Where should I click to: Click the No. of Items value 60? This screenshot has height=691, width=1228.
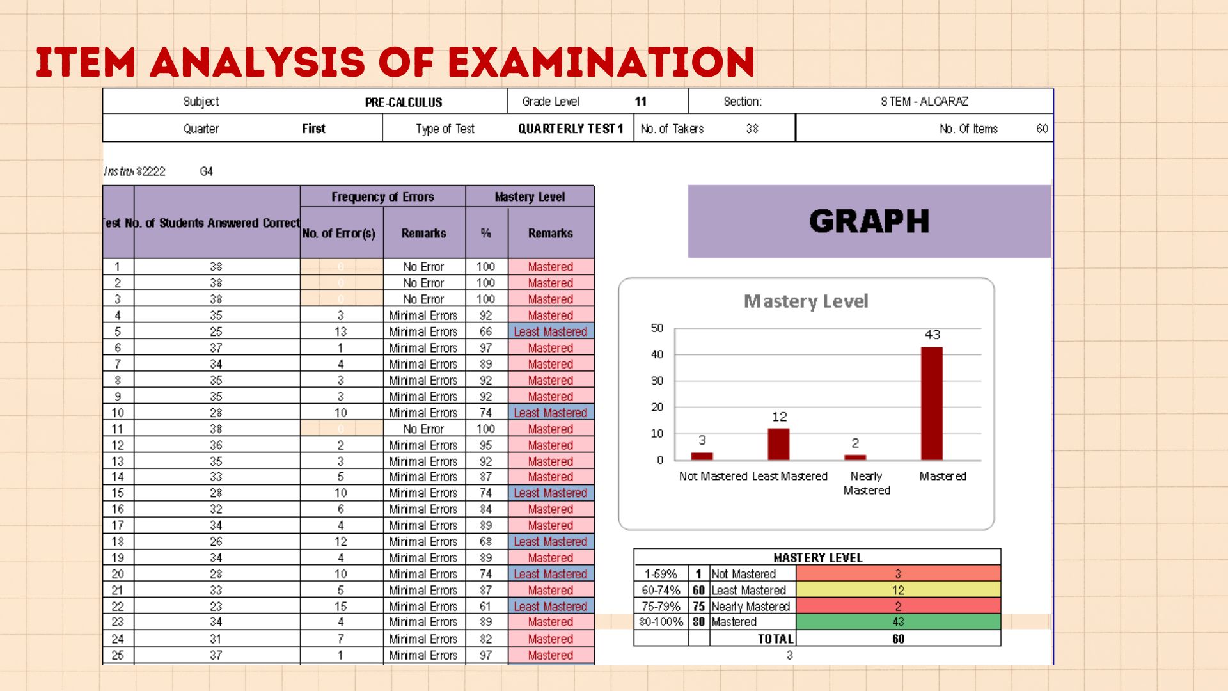[1042, 129]
